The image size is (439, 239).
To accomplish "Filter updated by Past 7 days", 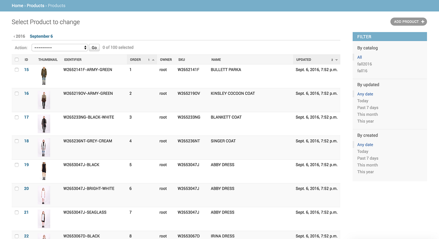I will pos(367,108).
